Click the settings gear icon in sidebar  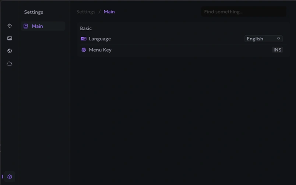[x=10, y=177]
